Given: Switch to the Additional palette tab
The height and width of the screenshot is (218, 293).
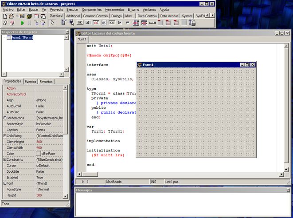Looking at the screenshot, I should (73, 16).
